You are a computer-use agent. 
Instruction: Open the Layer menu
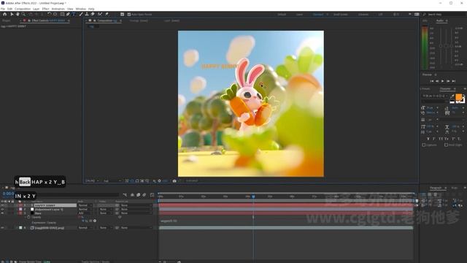(36, 9)
